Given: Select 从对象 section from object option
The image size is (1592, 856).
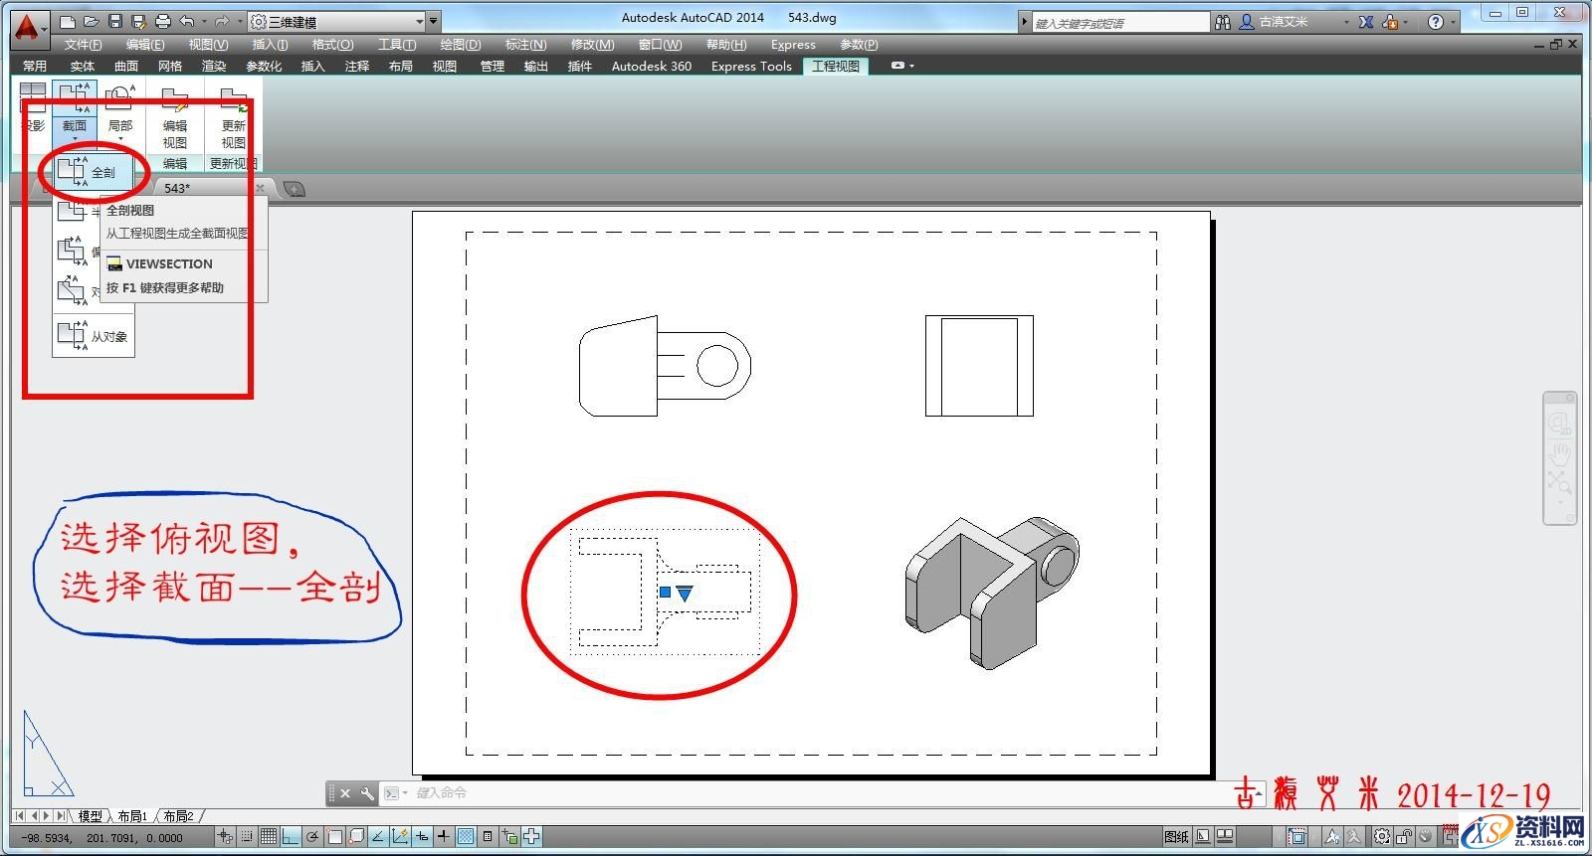Looking at the screenshot, I should 94,336.
